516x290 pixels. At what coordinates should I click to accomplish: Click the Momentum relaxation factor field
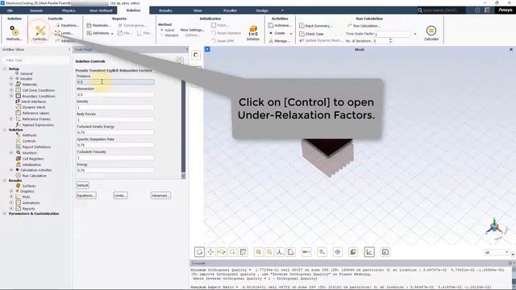pos(115,94)
